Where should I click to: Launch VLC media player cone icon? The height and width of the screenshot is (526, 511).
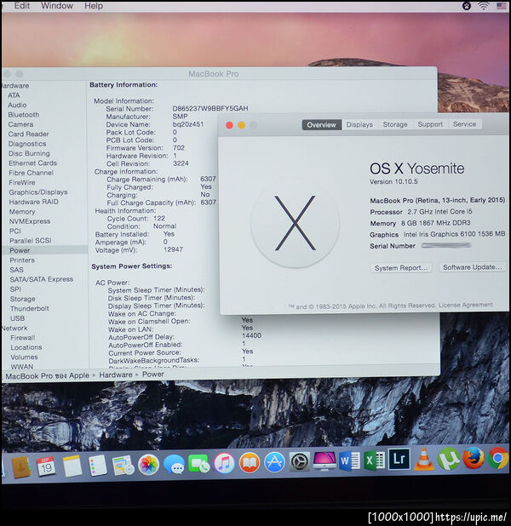click(424, 459)
